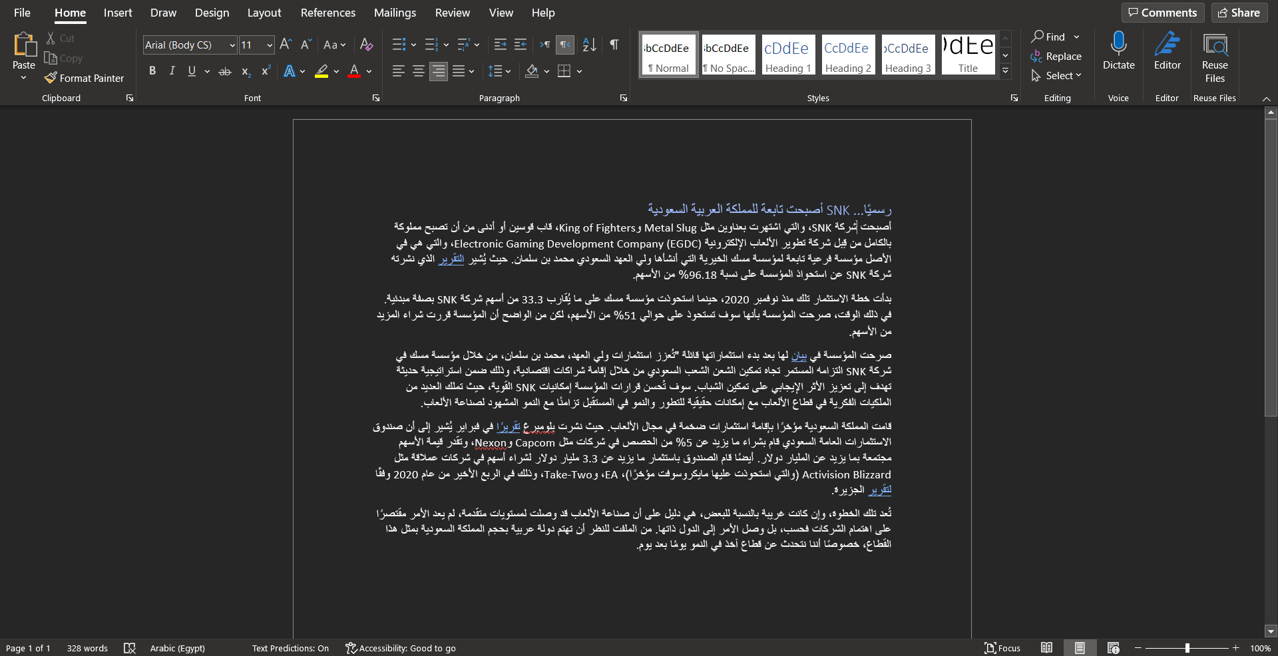Screen dimensions: 1278x656
Task: Open the Mailings tab
Action: pyautogui.click(x=395, y=13)
